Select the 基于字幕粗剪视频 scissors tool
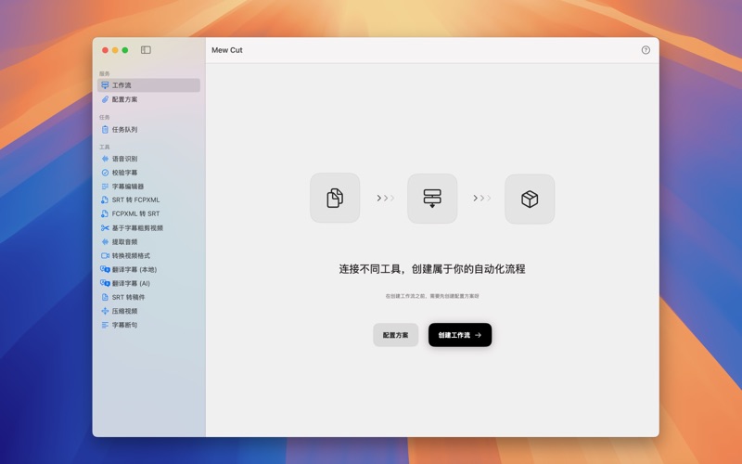This screenshot has width=742, height=464. coord(148,227)
